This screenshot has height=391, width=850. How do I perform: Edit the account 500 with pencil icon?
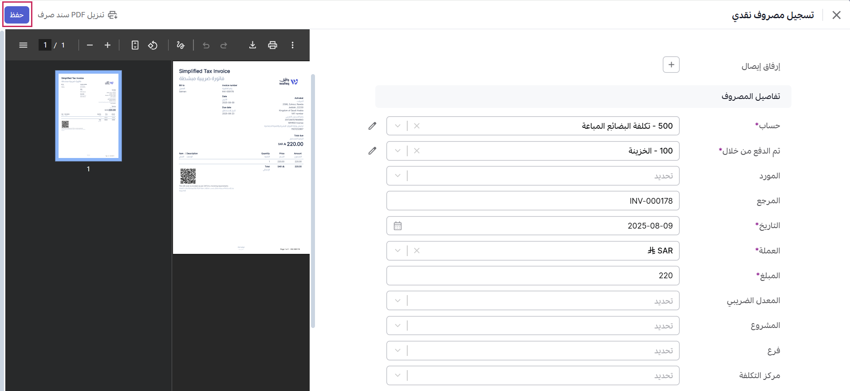372,126
